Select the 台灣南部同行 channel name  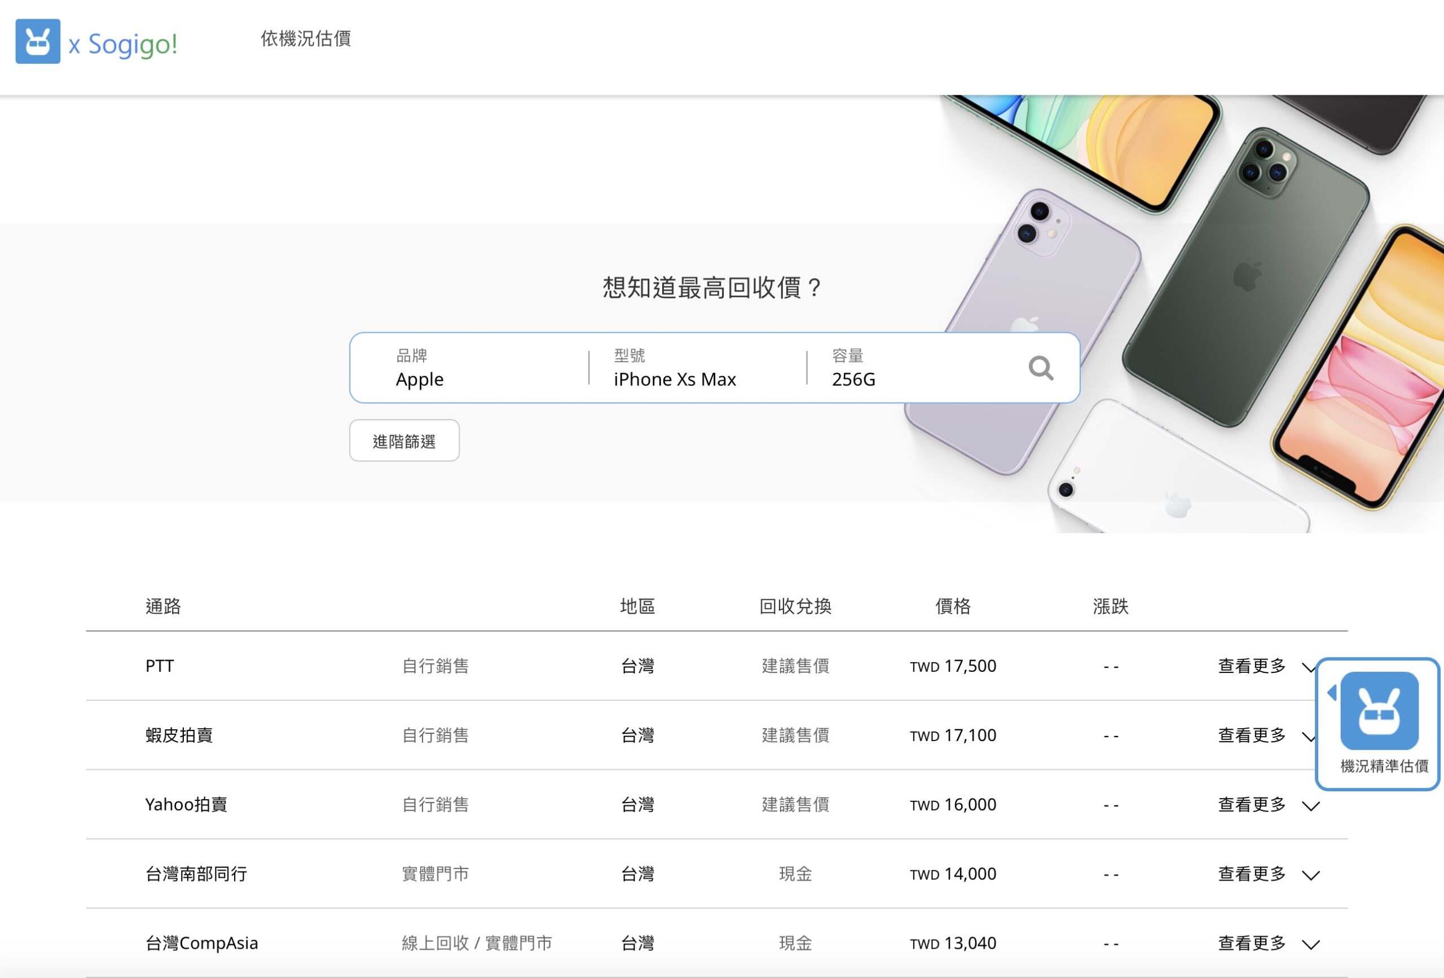pos(196,874)
